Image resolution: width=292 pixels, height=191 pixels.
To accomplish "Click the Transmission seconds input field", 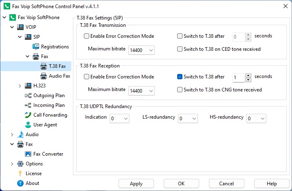I will [239, 37].
